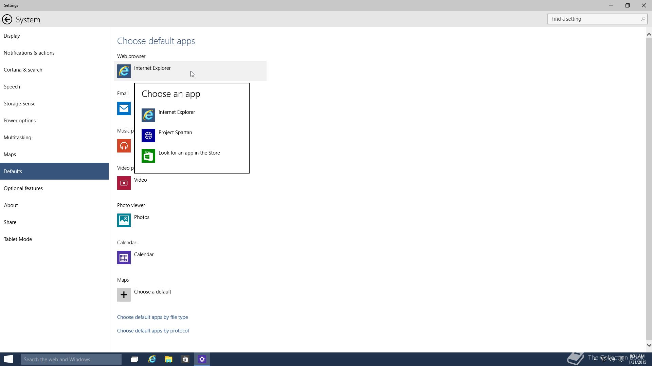Viewport: 652px width, 366px height.
Task: Open Internet Explorer from the taskbar
Action: pyautogui.click(x=152, y=359)
